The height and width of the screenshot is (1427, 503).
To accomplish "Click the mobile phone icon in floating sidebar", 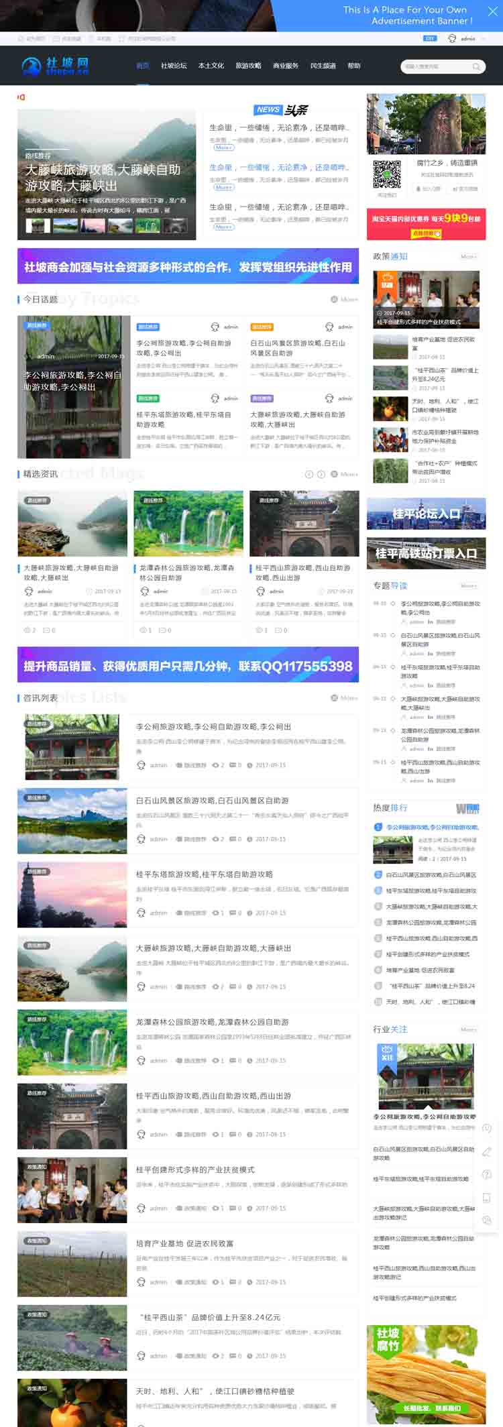I will tap(487, 1197).
